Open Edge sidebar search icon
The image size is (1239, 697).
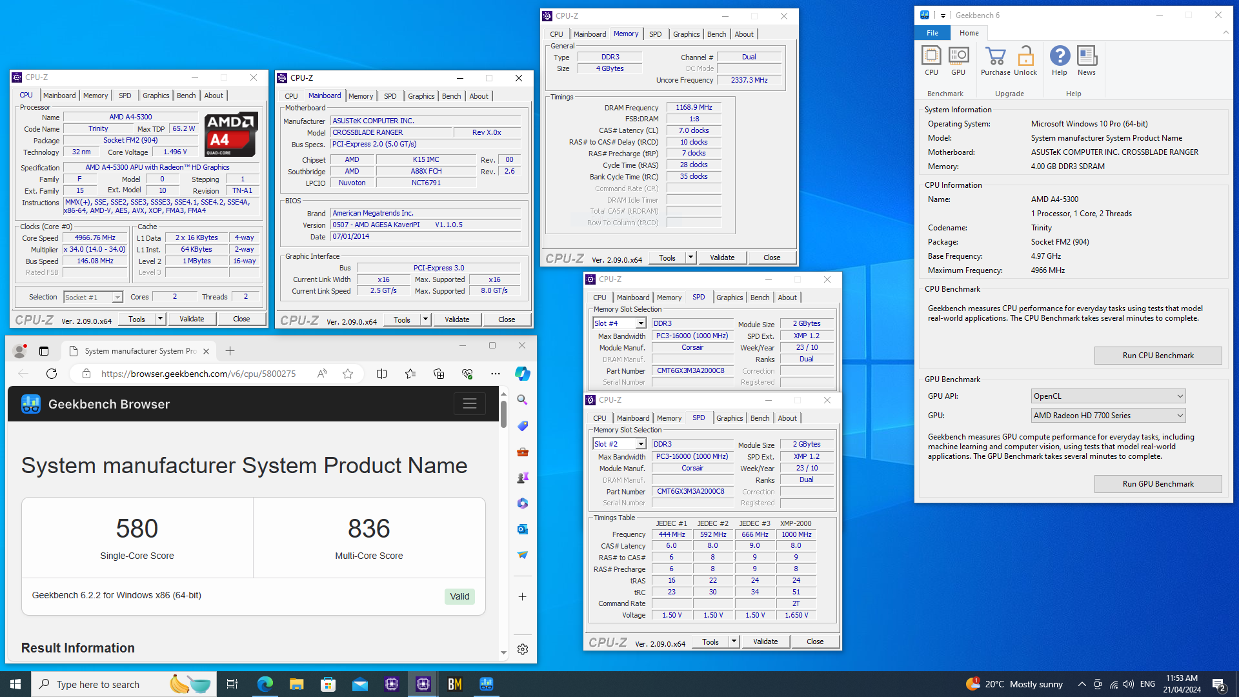click(x=523, y=400)
